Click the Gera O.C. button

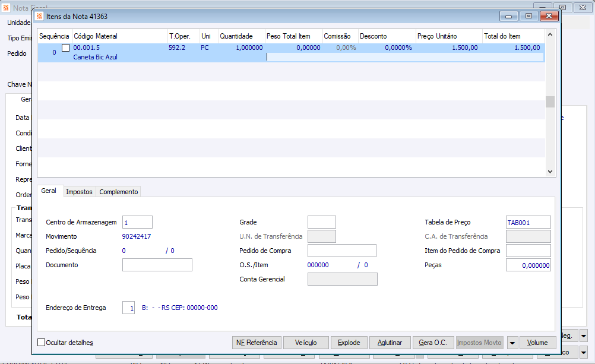click(x=433, y=343)
